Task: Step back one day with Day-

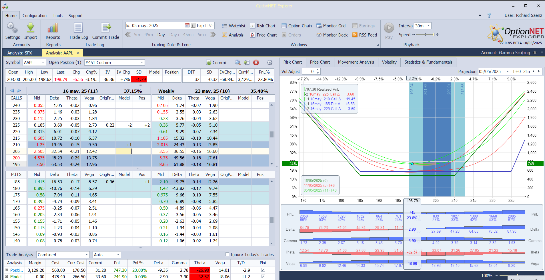Action: click(162, 35)
